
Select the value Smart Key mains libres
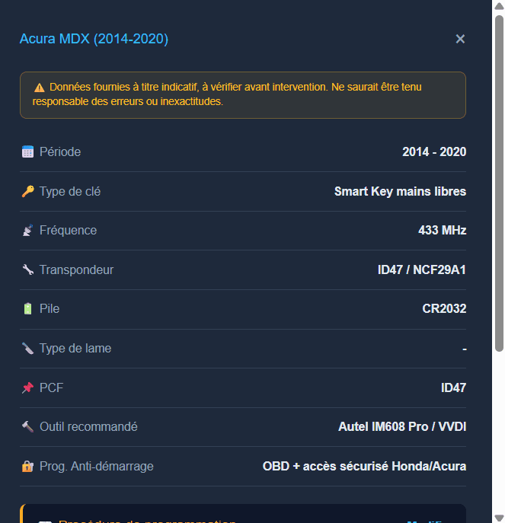click(400, 191)
